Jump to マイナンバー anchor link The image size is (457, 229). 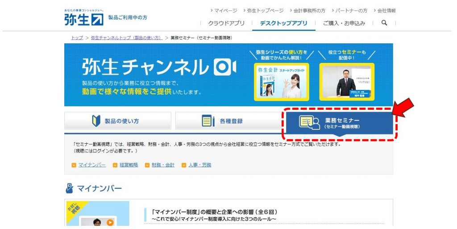92,165
